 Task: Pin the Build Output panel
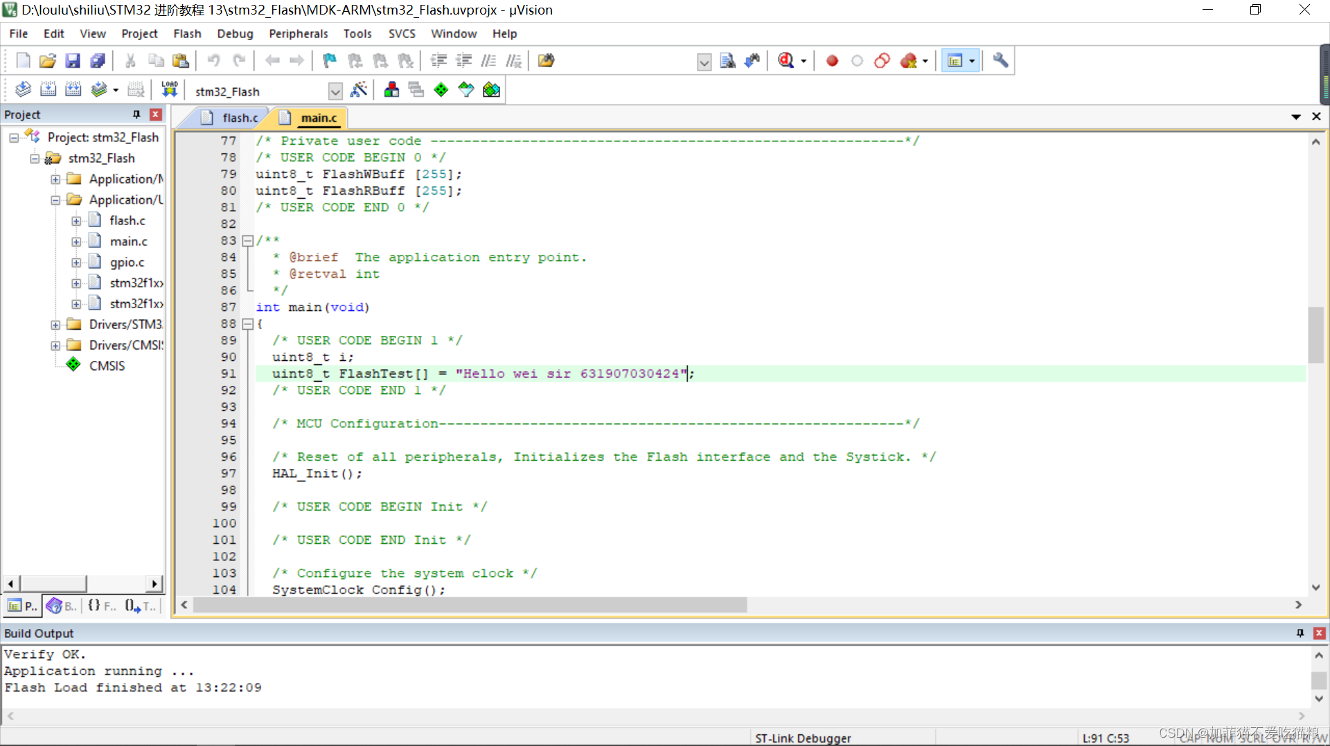pos(1300,633)
